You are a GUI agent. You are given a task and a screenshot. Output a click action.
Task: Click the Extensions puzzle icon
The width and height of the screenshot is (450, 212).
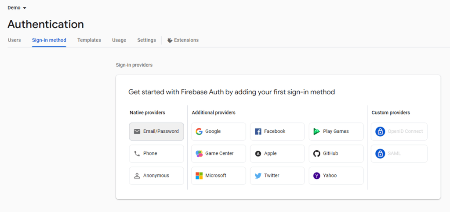point(170,40)
